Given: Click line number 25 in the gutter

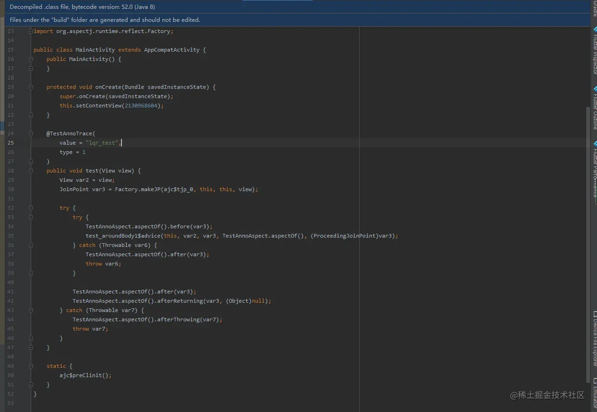Looking at the screenshot, I should point(11,143).
